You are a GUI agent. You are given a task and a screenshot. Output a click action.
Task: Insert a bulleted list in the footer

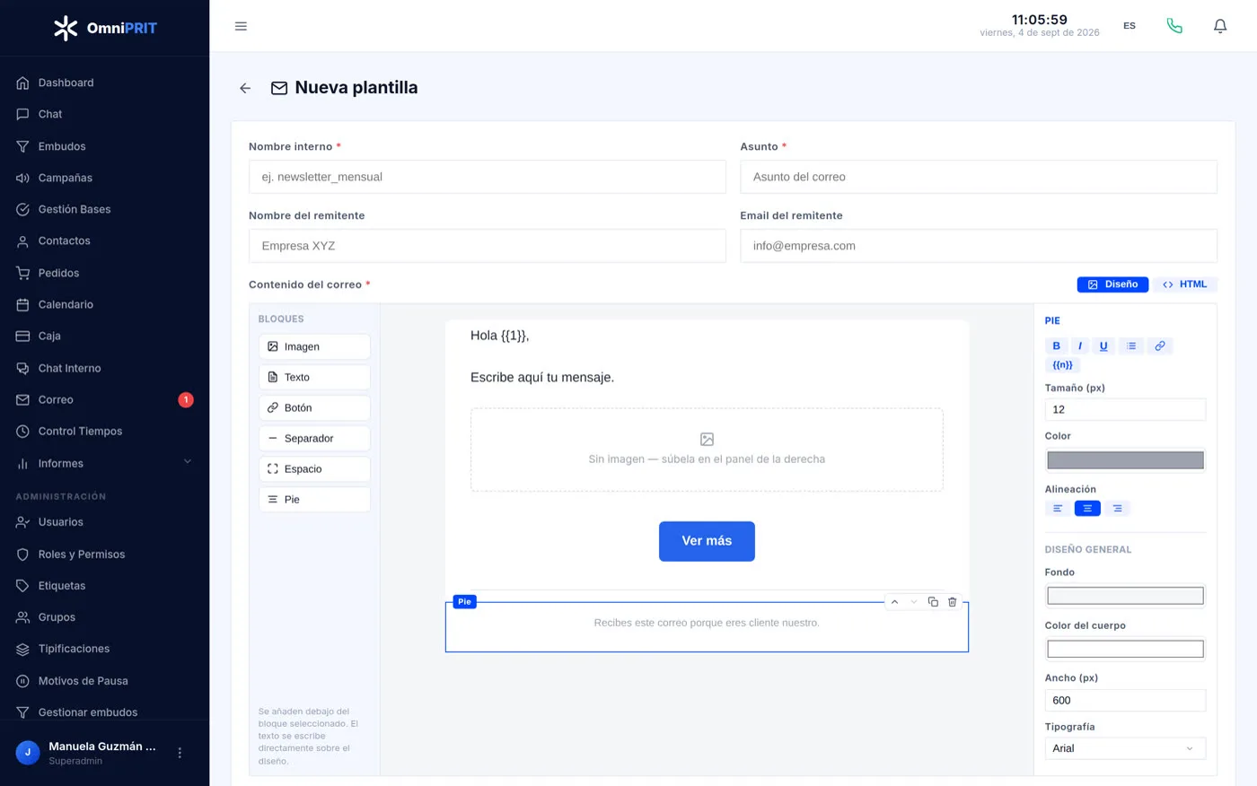(x=1131, y=345)
